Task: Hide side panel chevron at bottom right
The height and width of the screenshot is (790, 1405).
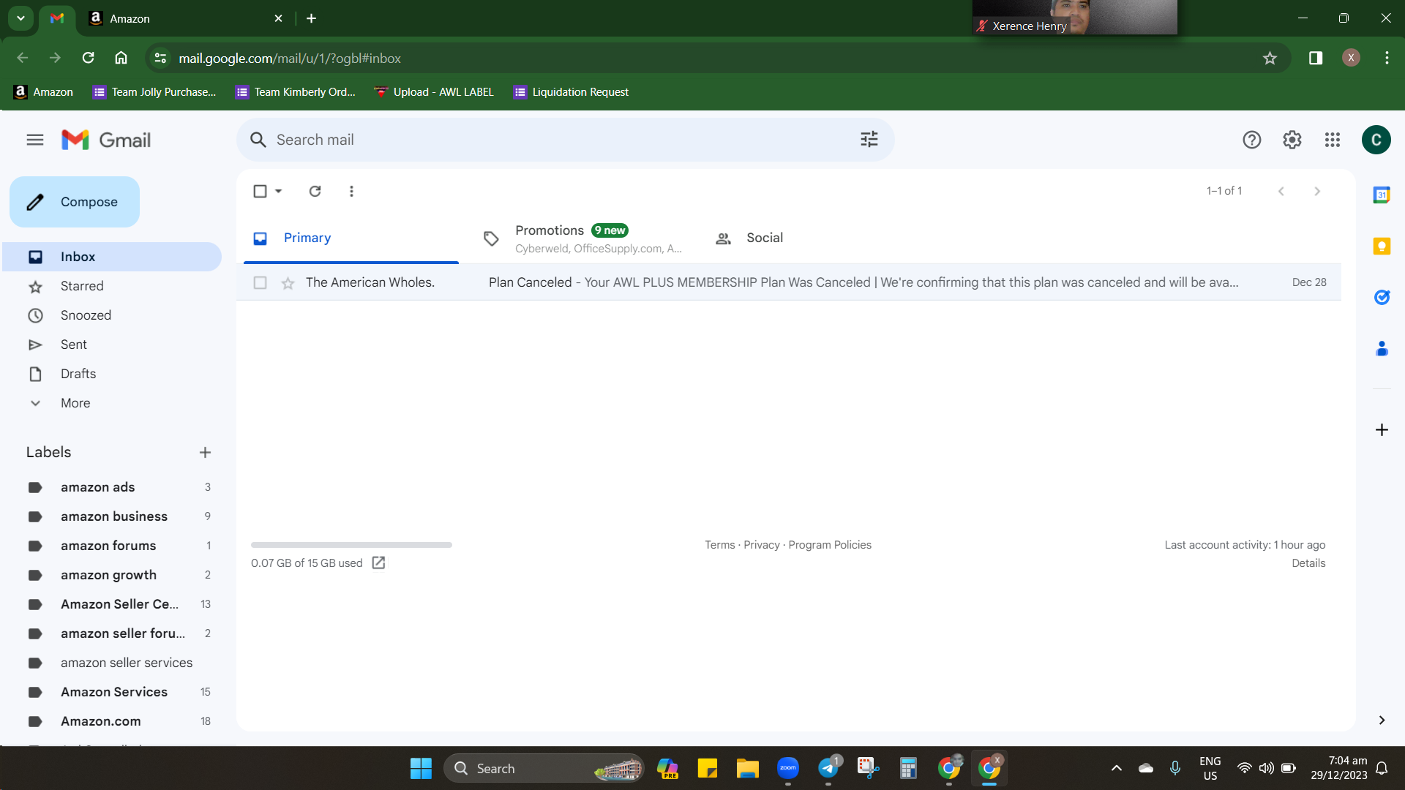Action: tap(1382, 721)
